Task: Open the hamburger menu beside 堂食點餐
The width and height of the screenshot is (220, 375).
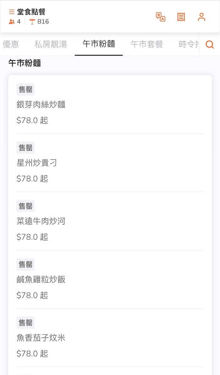Action: (x=12, y=12)
